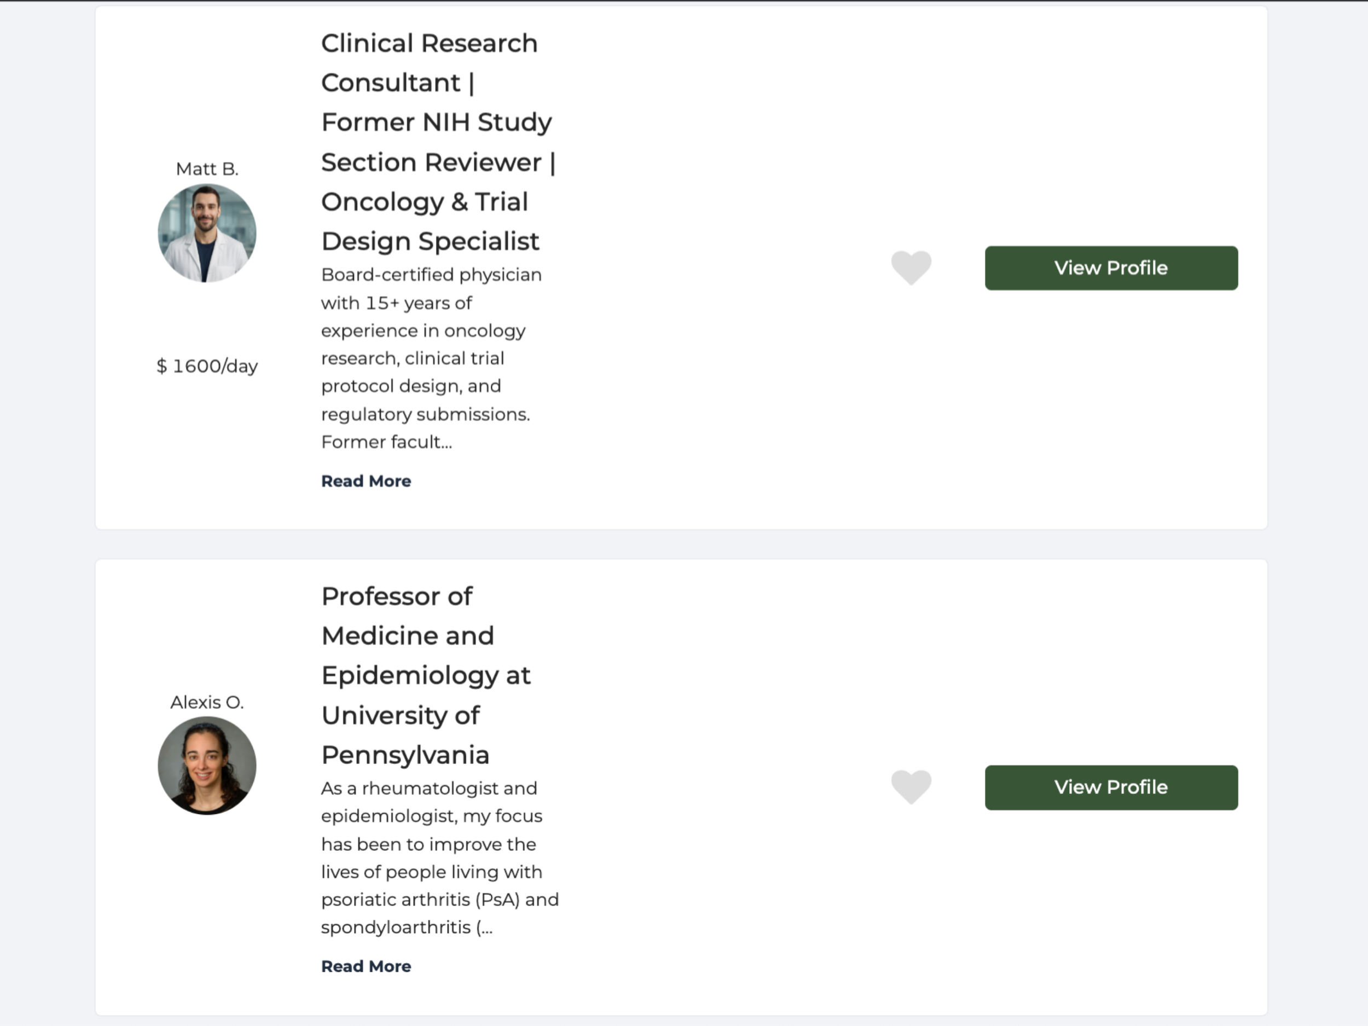Favorite Matt B. with the heart icon
The width and height of the screenshot is (1368, 1026).
click(911, 267)
